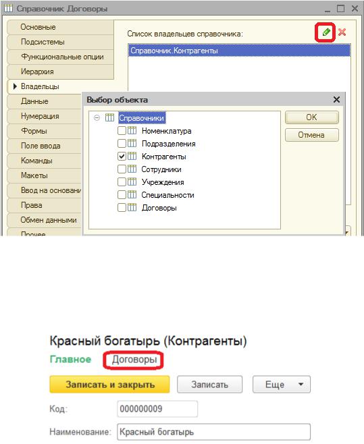364x444 pixels.
Task: Click the catalog icon next to Договоры
Action: [132, 208]
